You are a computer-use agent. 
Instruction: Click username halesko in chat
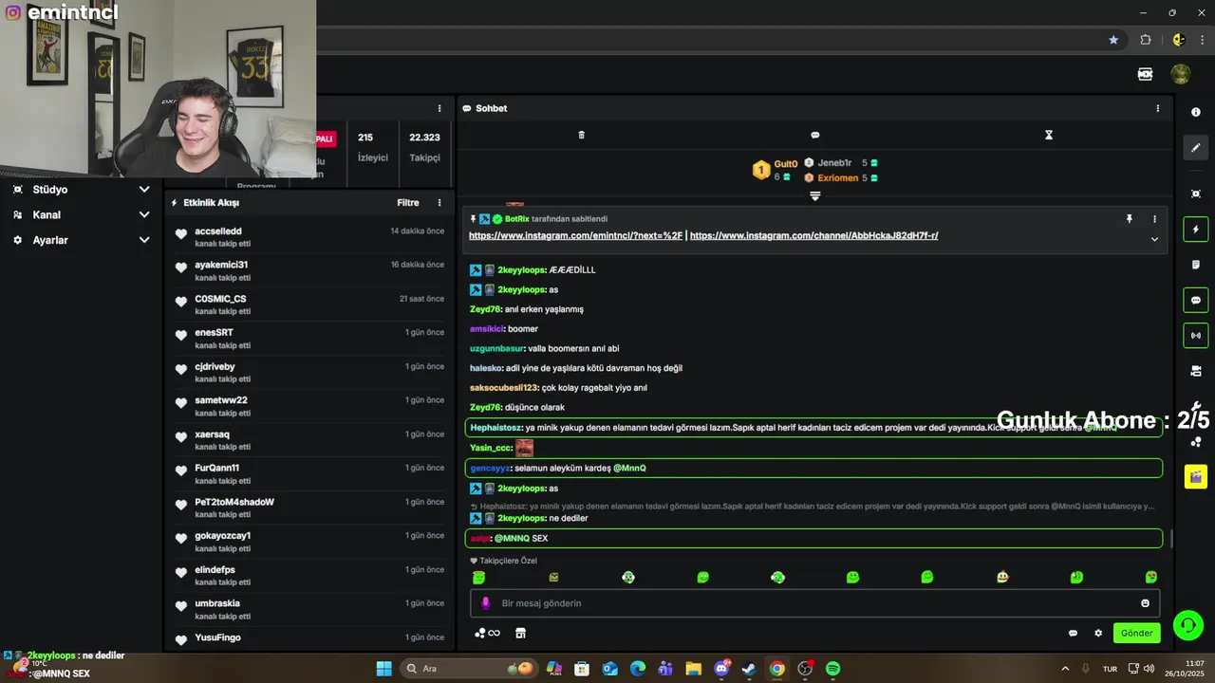486,368
